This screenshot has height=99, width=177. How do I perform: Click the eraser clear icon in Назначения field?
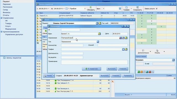pyautogui.click(x=121, y=38)
